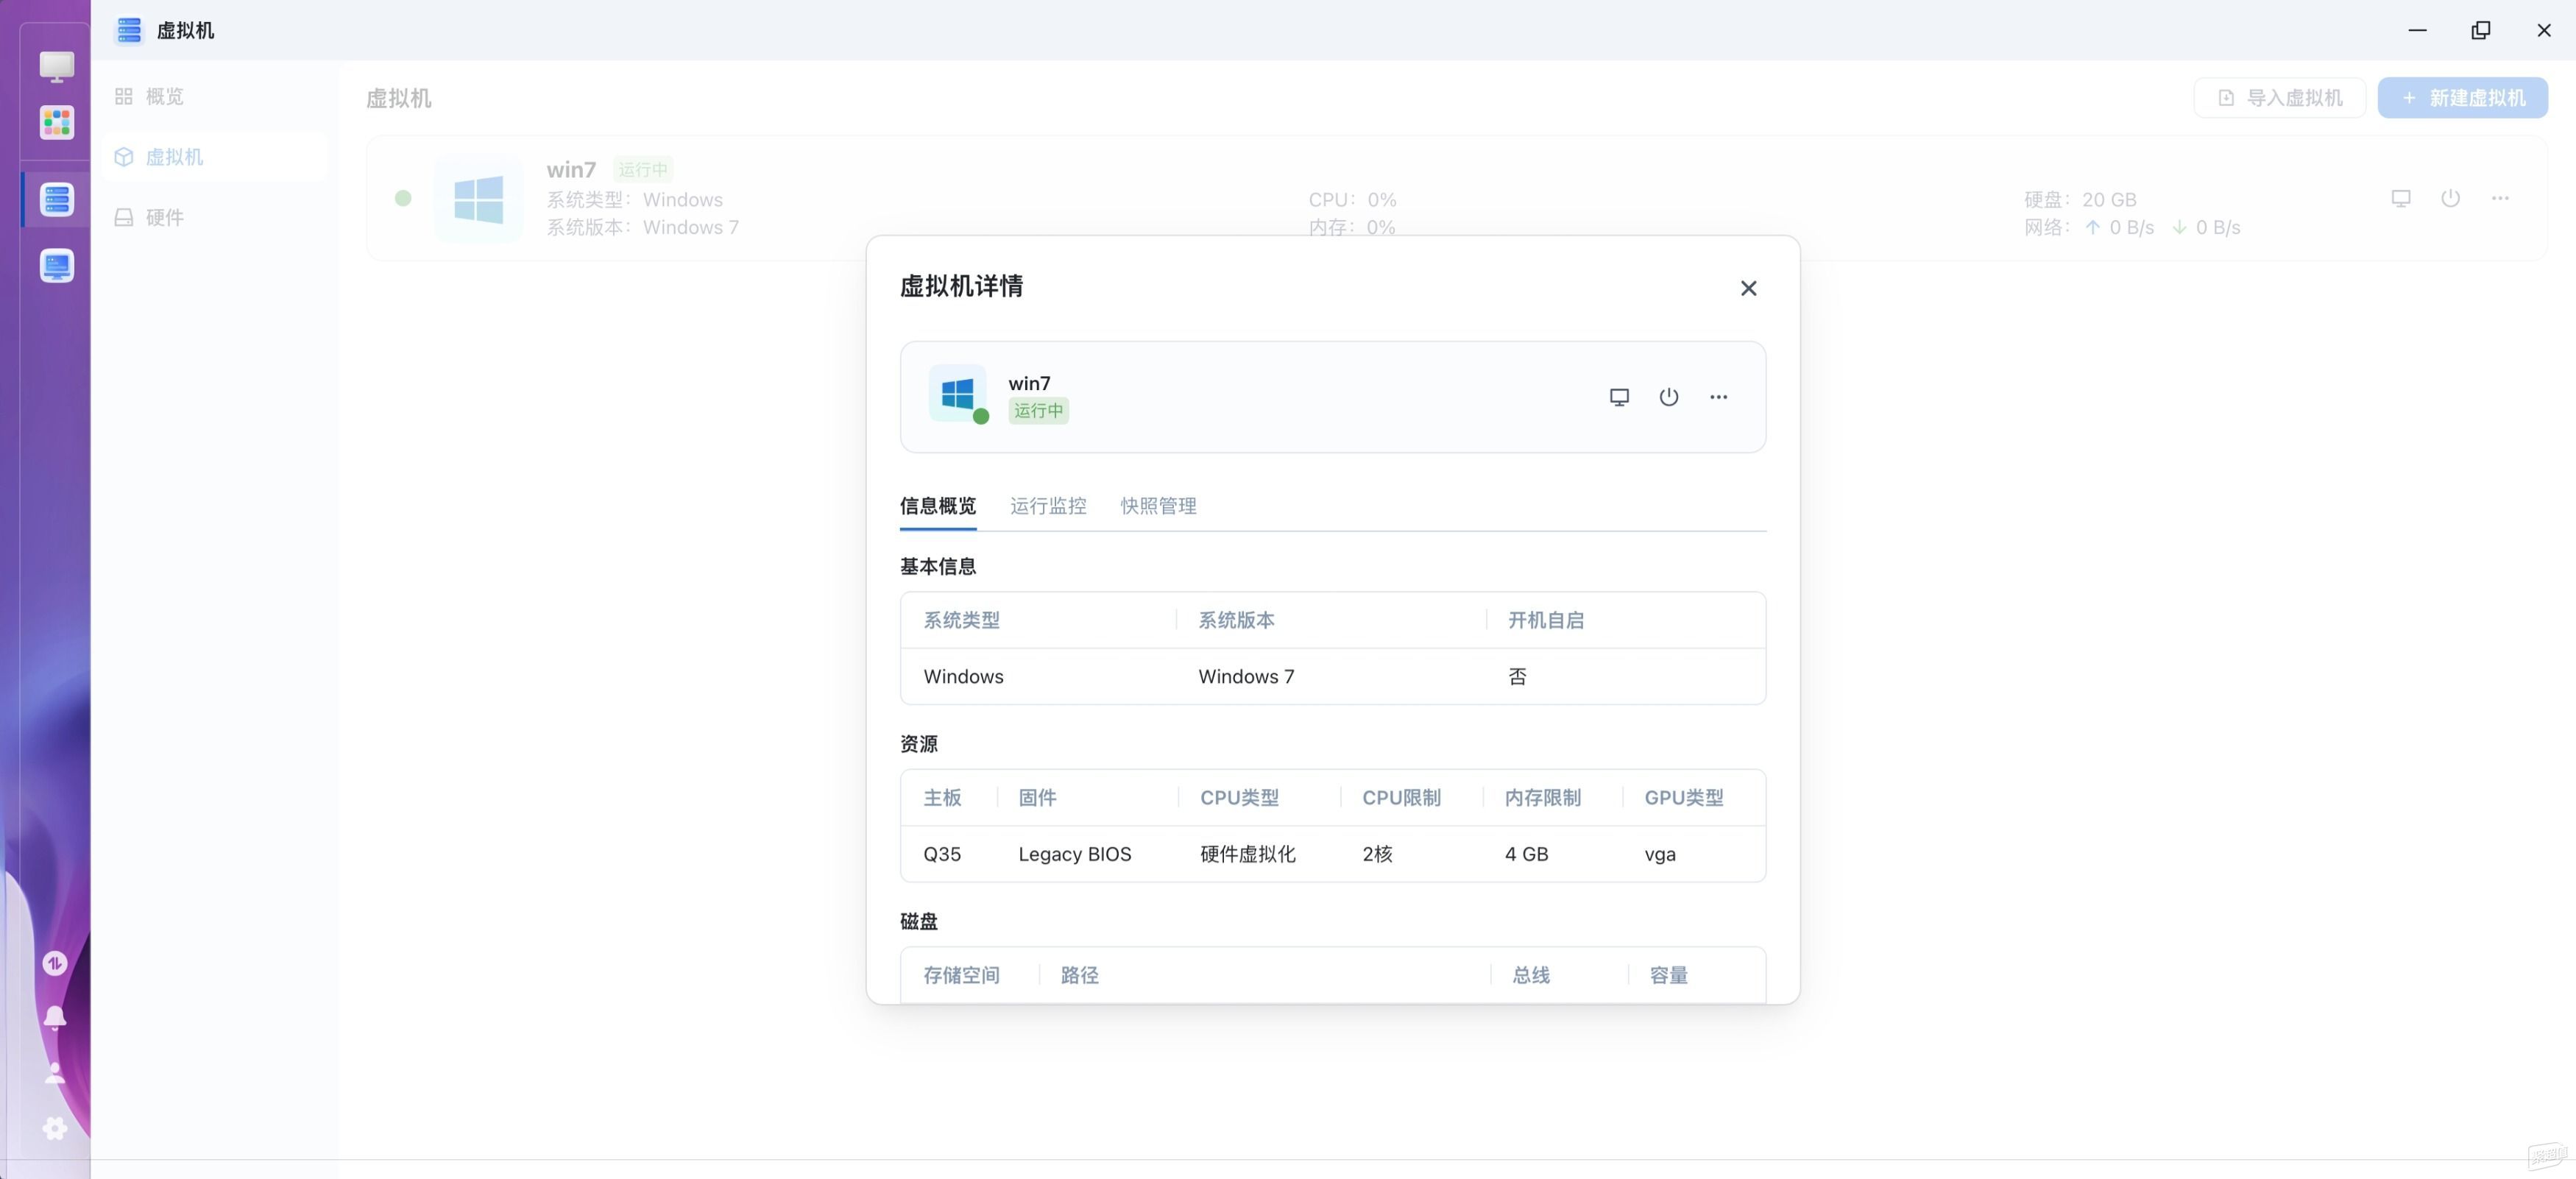Open console of win7 in details dialog
This screenshot has height=1179, width=2576.
[1619, 397]
